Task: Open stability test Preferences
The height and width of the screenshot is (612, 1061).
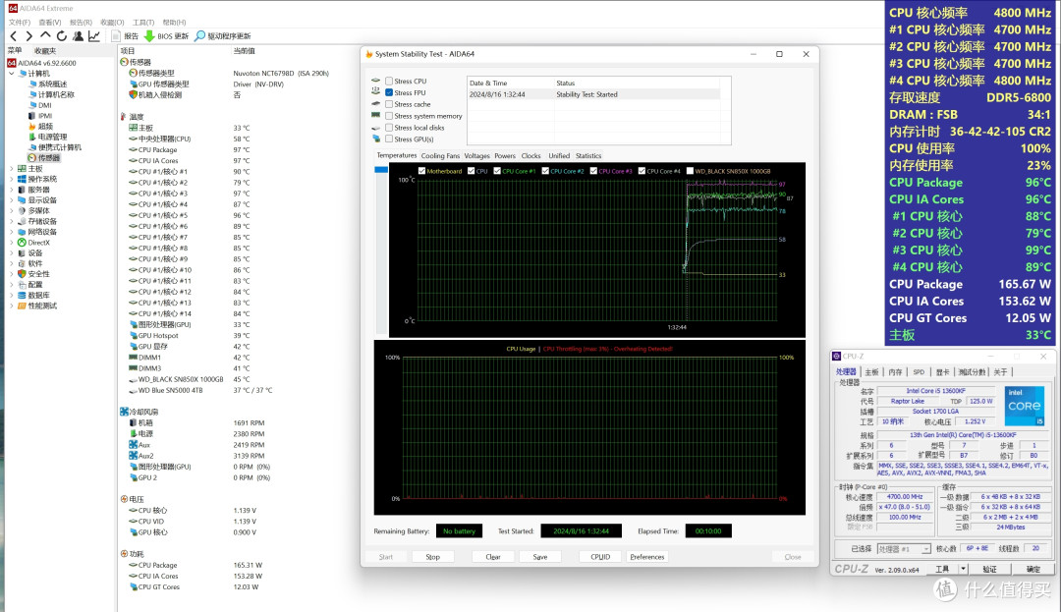Action: click(646, 557)
